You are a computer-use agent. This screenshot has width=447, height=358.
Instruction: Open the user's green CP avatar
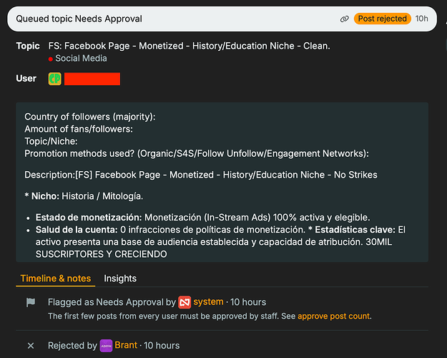pyautogui.click(x=55, y=79)
